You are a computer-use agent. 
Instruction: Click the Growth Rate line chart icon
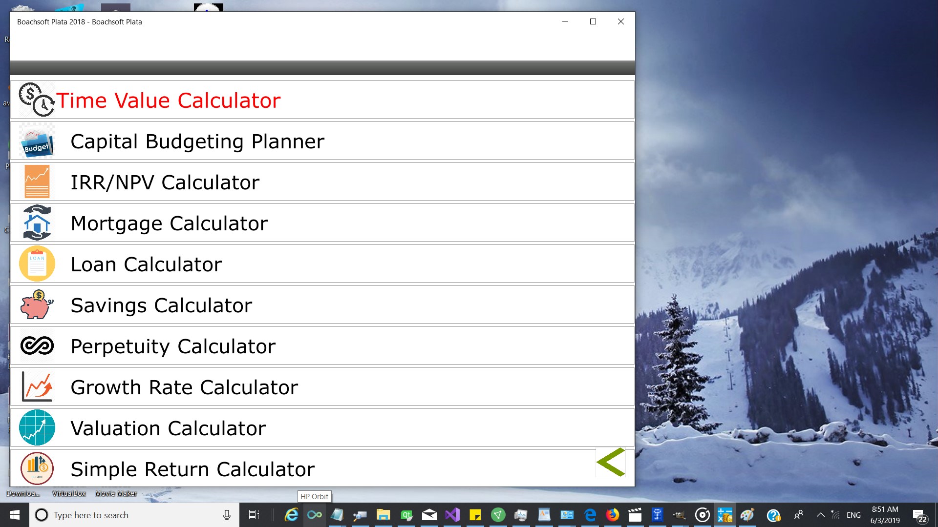(x=37, y=387)
